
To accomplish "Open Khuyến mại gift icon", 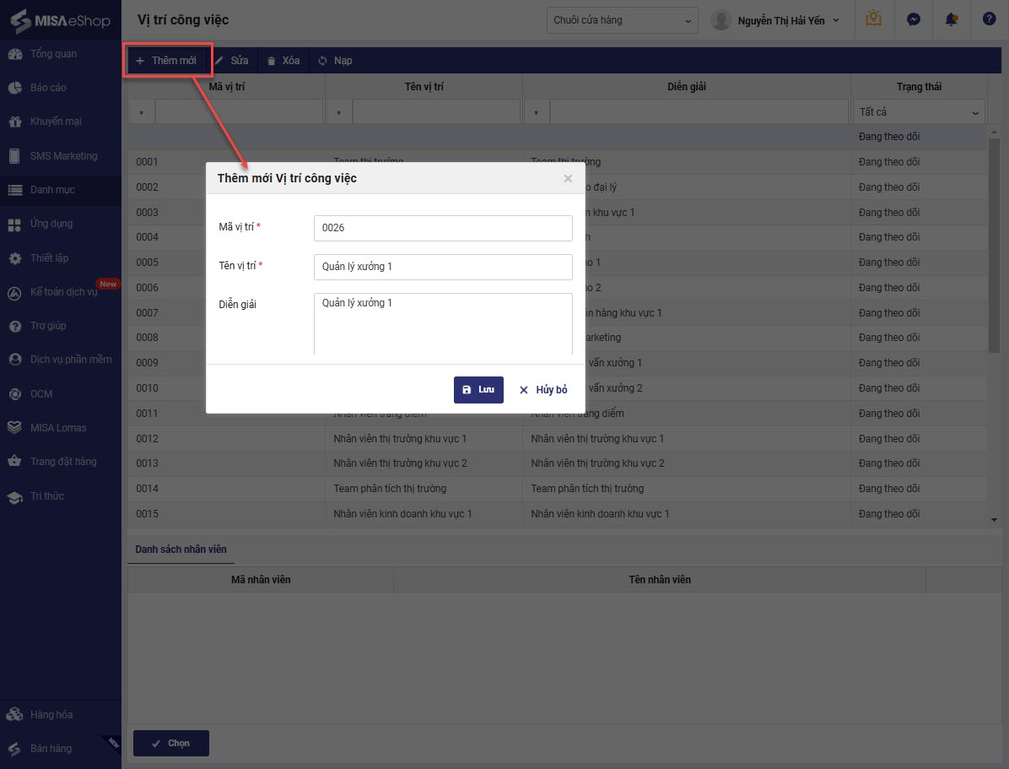I will (x=15, y=122).
